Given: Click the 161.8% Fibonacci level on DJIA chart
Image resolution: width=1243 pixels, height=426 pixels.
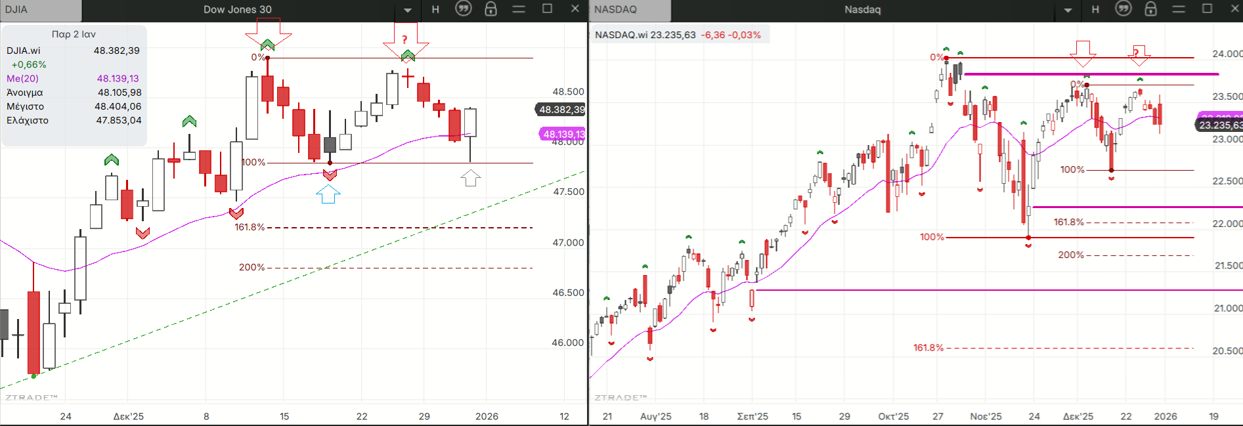Looking at the screenshot, I should [250, 227].
